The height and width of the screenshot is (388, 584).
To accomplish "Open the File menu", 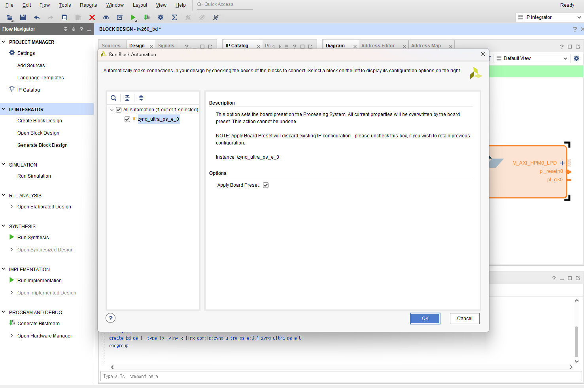I will click(9, 5).
